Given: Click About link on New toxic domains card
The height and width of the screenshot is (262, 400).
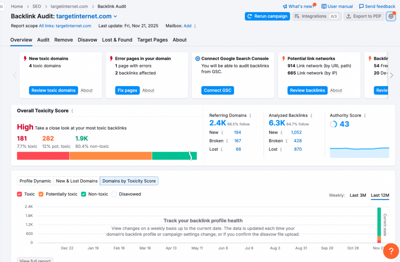Looking at the screenshot, I should point(87,90).
